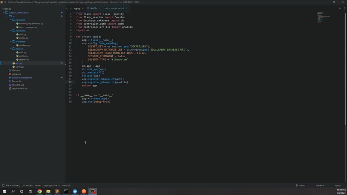Open database.py in sidebar
The height and width of the screenshot is (195, 347).
tap(25, 45)
